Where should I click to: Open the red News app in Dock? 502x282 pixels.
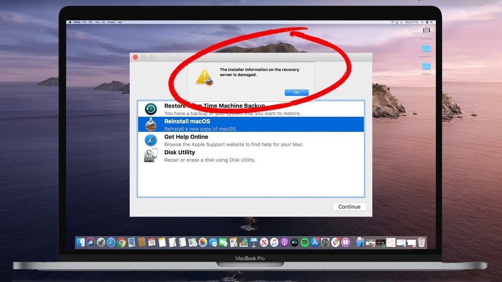[264, 242]
